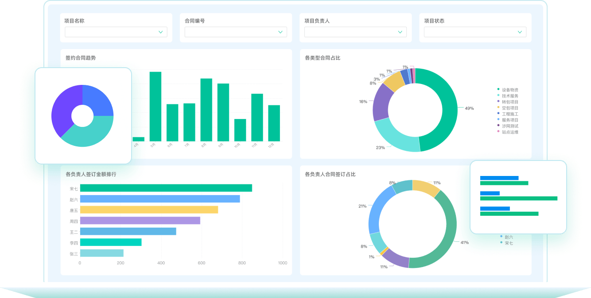The height and width of the screenshot is (298, 591).
Task: Click the 6月 bar in 签约合同趋势
Action: coord(172,123)
